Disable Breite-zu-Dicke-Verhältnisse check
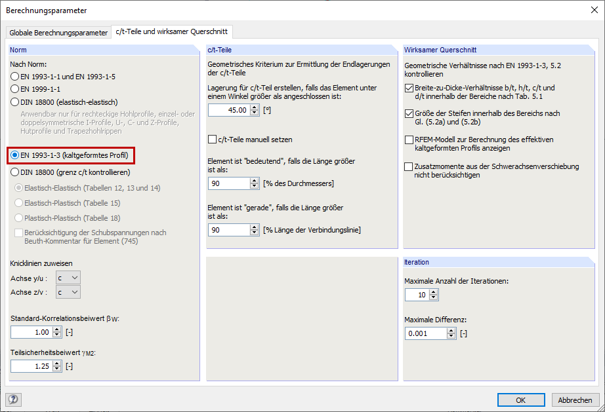This screenshot has height=412, width=605. point(407,87)
